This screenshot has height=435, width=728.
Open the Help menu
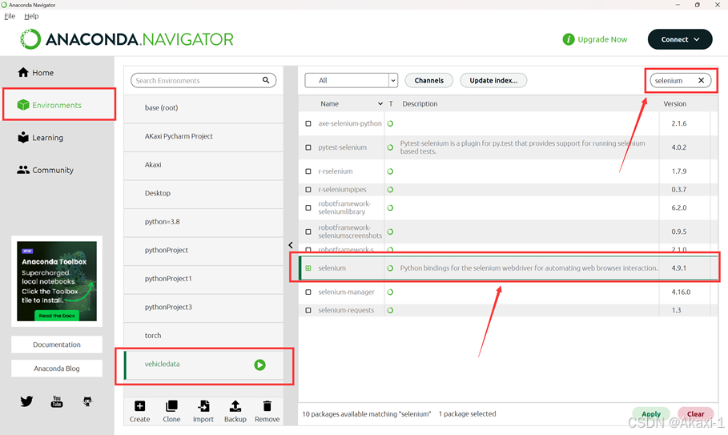31,16
